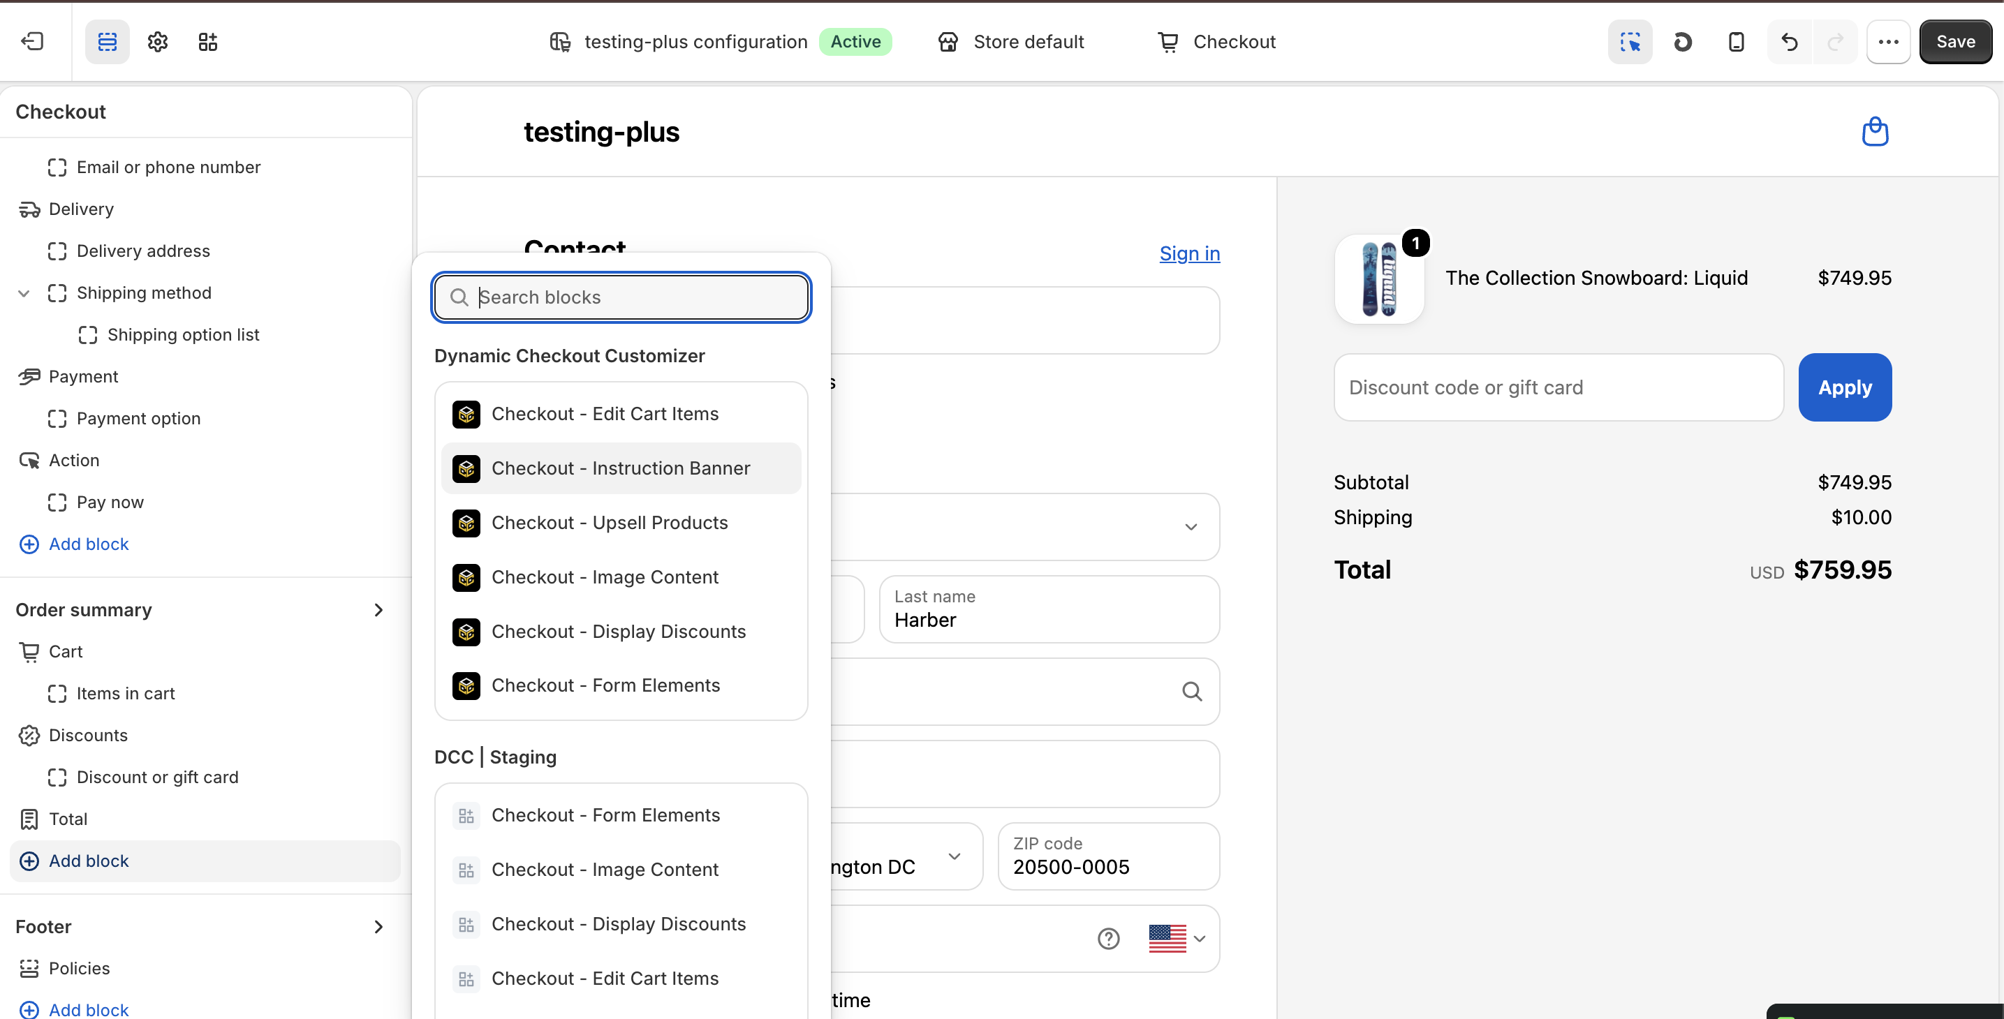The height and width of the screenshot is (1019, 2004).
Task: Select Checkout - Upsell Products block
Action: [x=621, y=523]
